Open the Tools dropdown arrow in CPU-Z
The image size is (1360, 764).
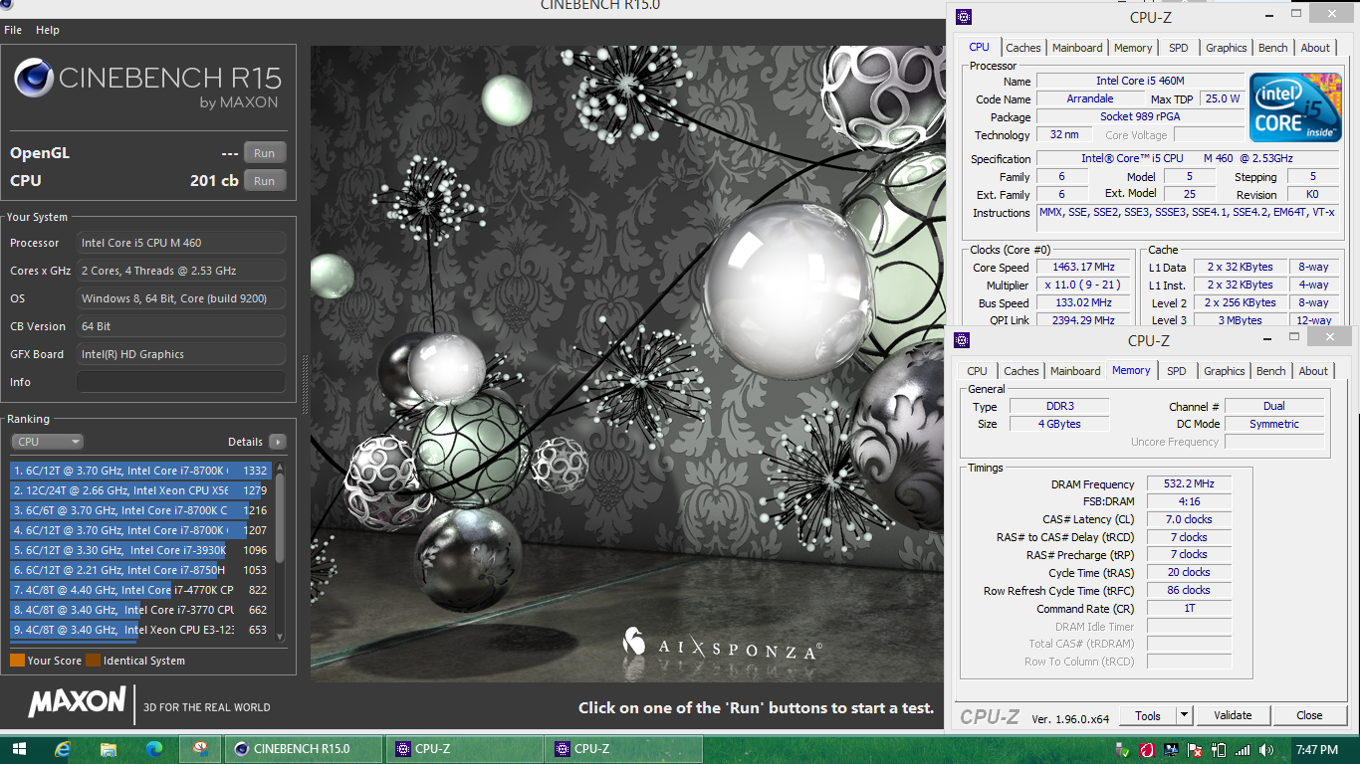(x=1184, y=715)
